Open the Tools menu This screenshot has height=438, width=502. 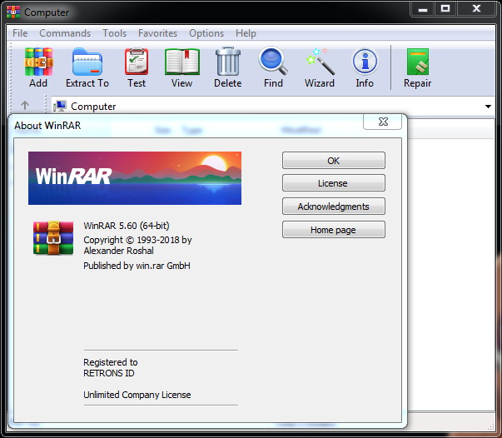click(114, 33)
